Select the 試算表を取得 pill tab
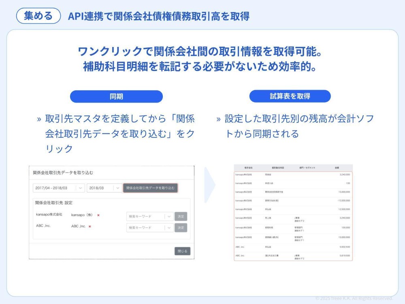The image size is (405, 304). pos(290,96)
